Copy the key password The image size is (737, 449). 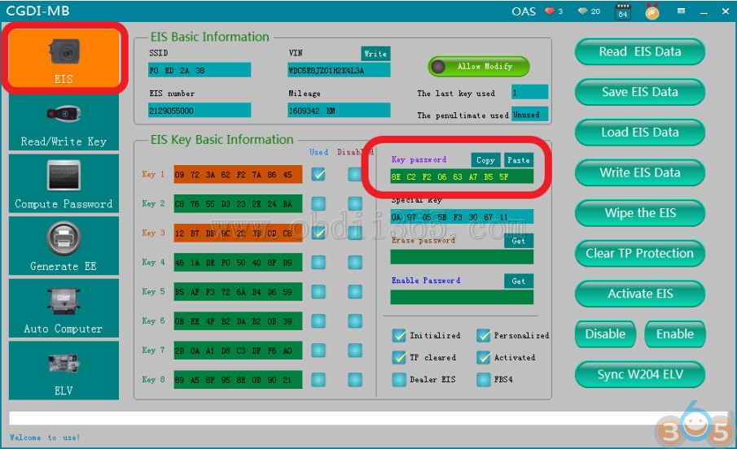click(485, 160)
